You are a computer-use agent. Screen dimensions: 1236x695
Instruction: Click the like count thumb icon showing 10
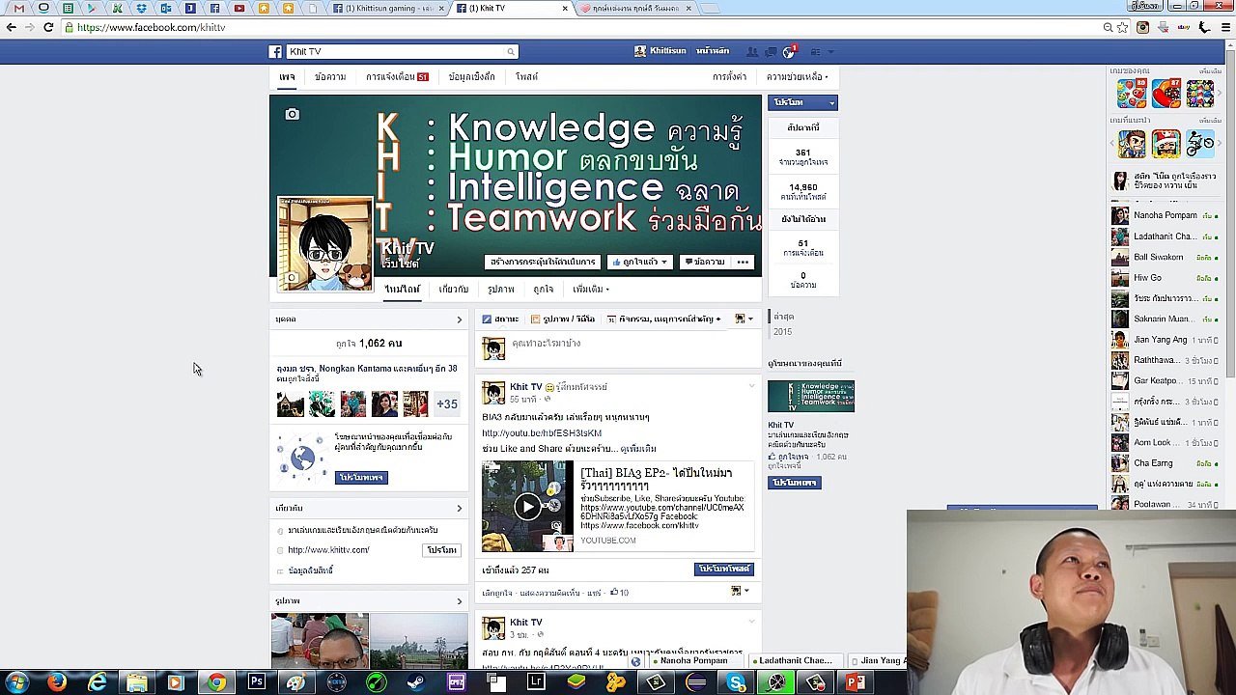(x=614, y=593)
